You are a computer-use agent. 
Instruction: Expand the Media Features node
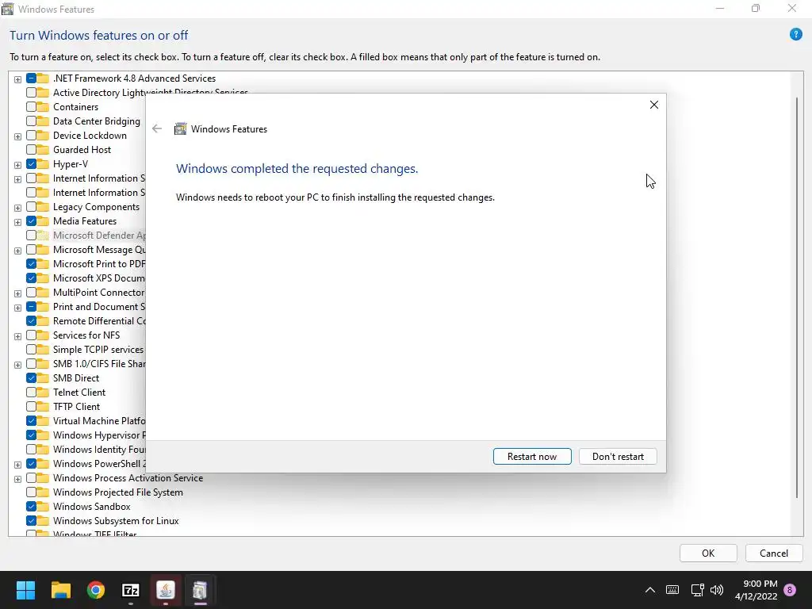coord(17,222)
